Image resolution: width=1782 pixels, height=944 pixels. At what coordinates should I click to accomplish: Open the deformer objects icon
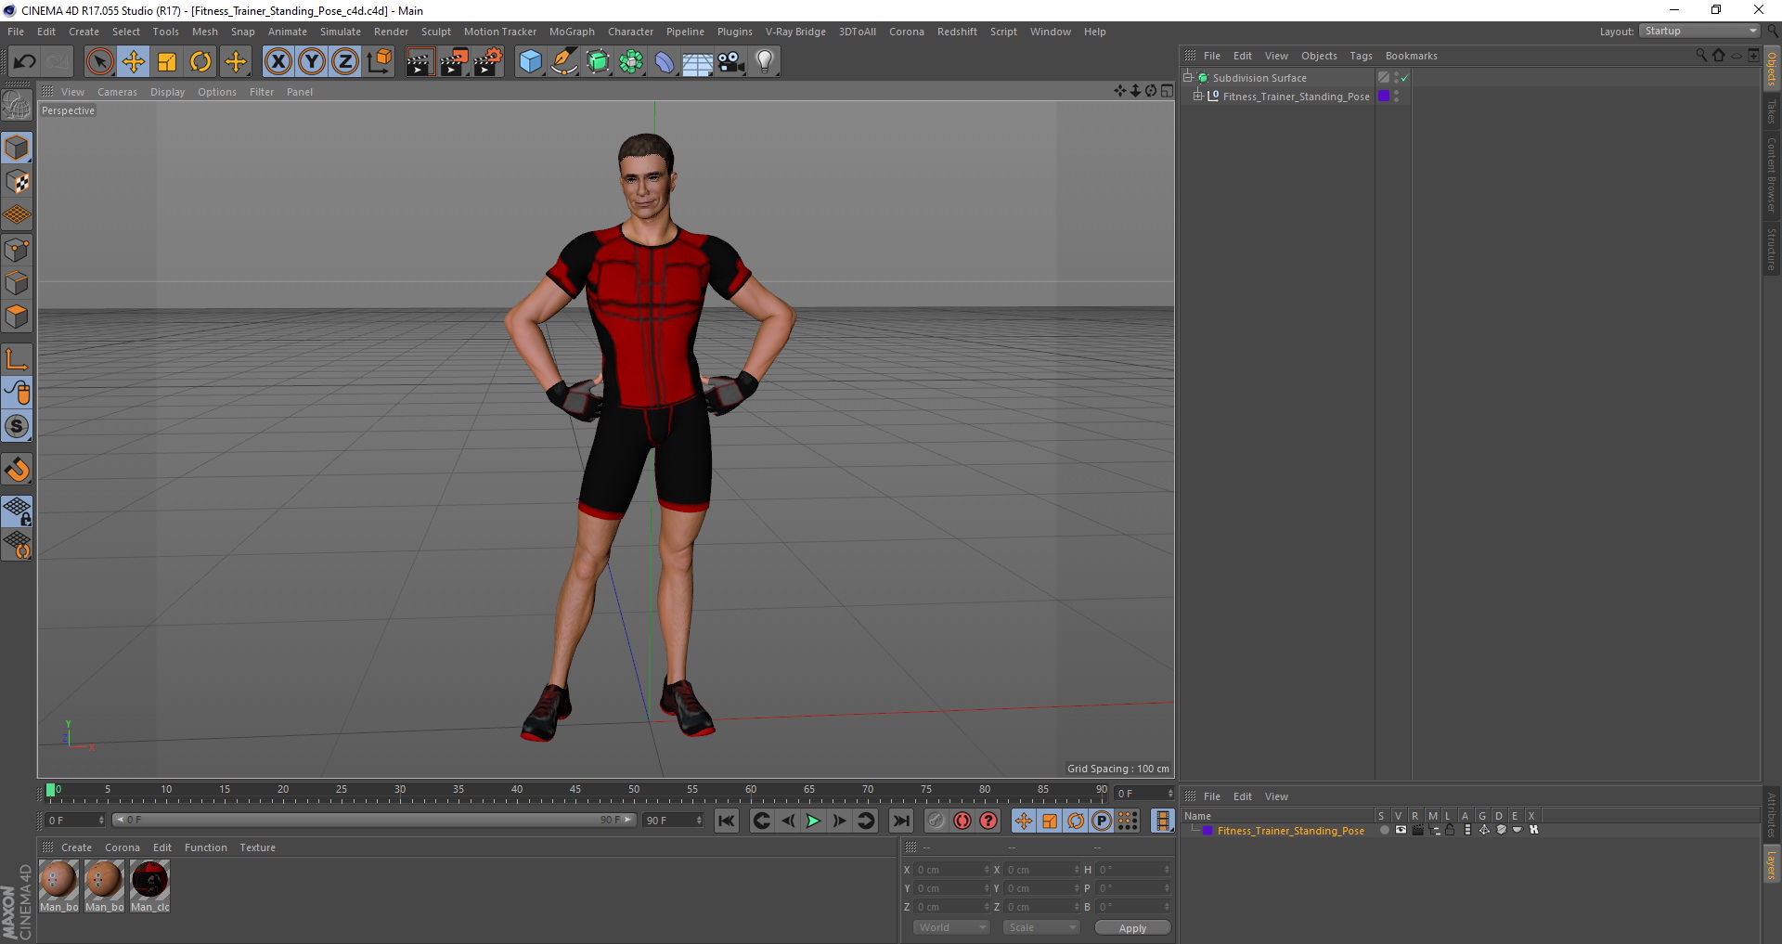pyautogui.click(x=665, y=62)
